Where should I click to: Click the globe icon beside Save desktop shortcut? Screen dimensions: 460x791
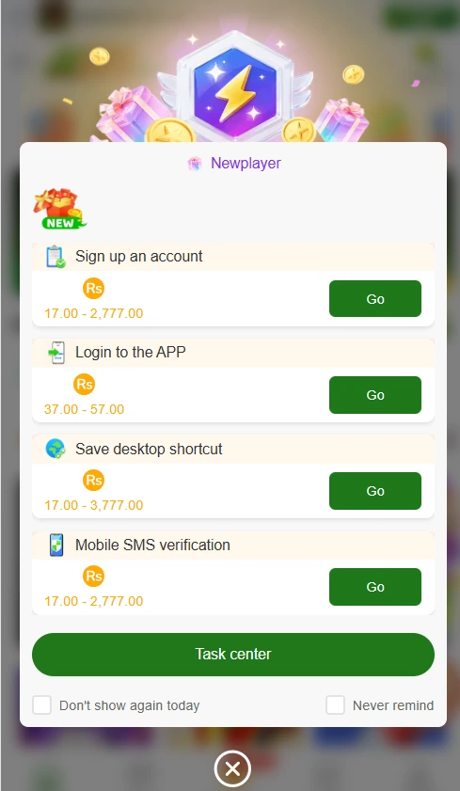tap(56, 449)
